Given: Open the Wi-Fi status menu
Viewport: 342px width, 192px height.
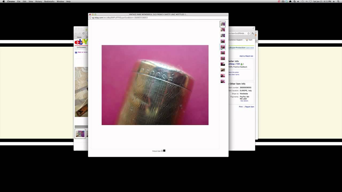Looking at the screenshot, I should (310, 1).
